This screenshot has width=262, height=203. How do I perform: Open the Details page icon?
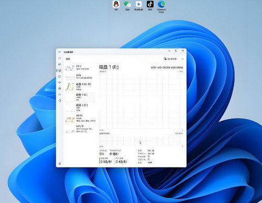point(60,94)
